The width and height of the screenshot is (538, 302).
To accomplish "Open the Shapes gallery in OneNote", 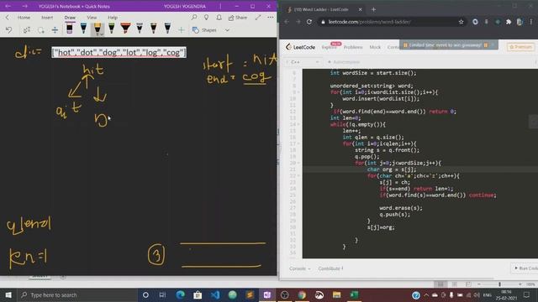I will 204,30.
